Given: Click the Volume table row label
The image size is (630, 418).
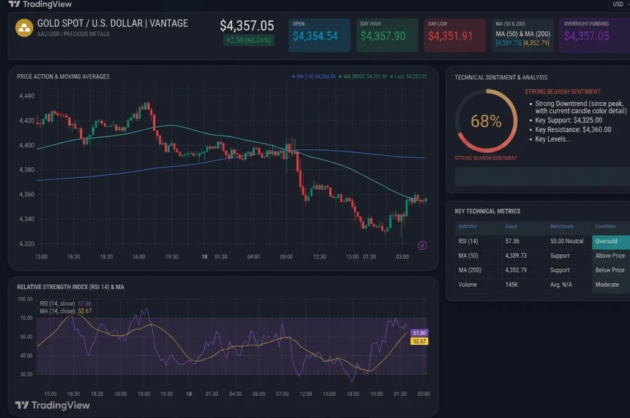Looking at the screenshot, I should click(468, 284).
